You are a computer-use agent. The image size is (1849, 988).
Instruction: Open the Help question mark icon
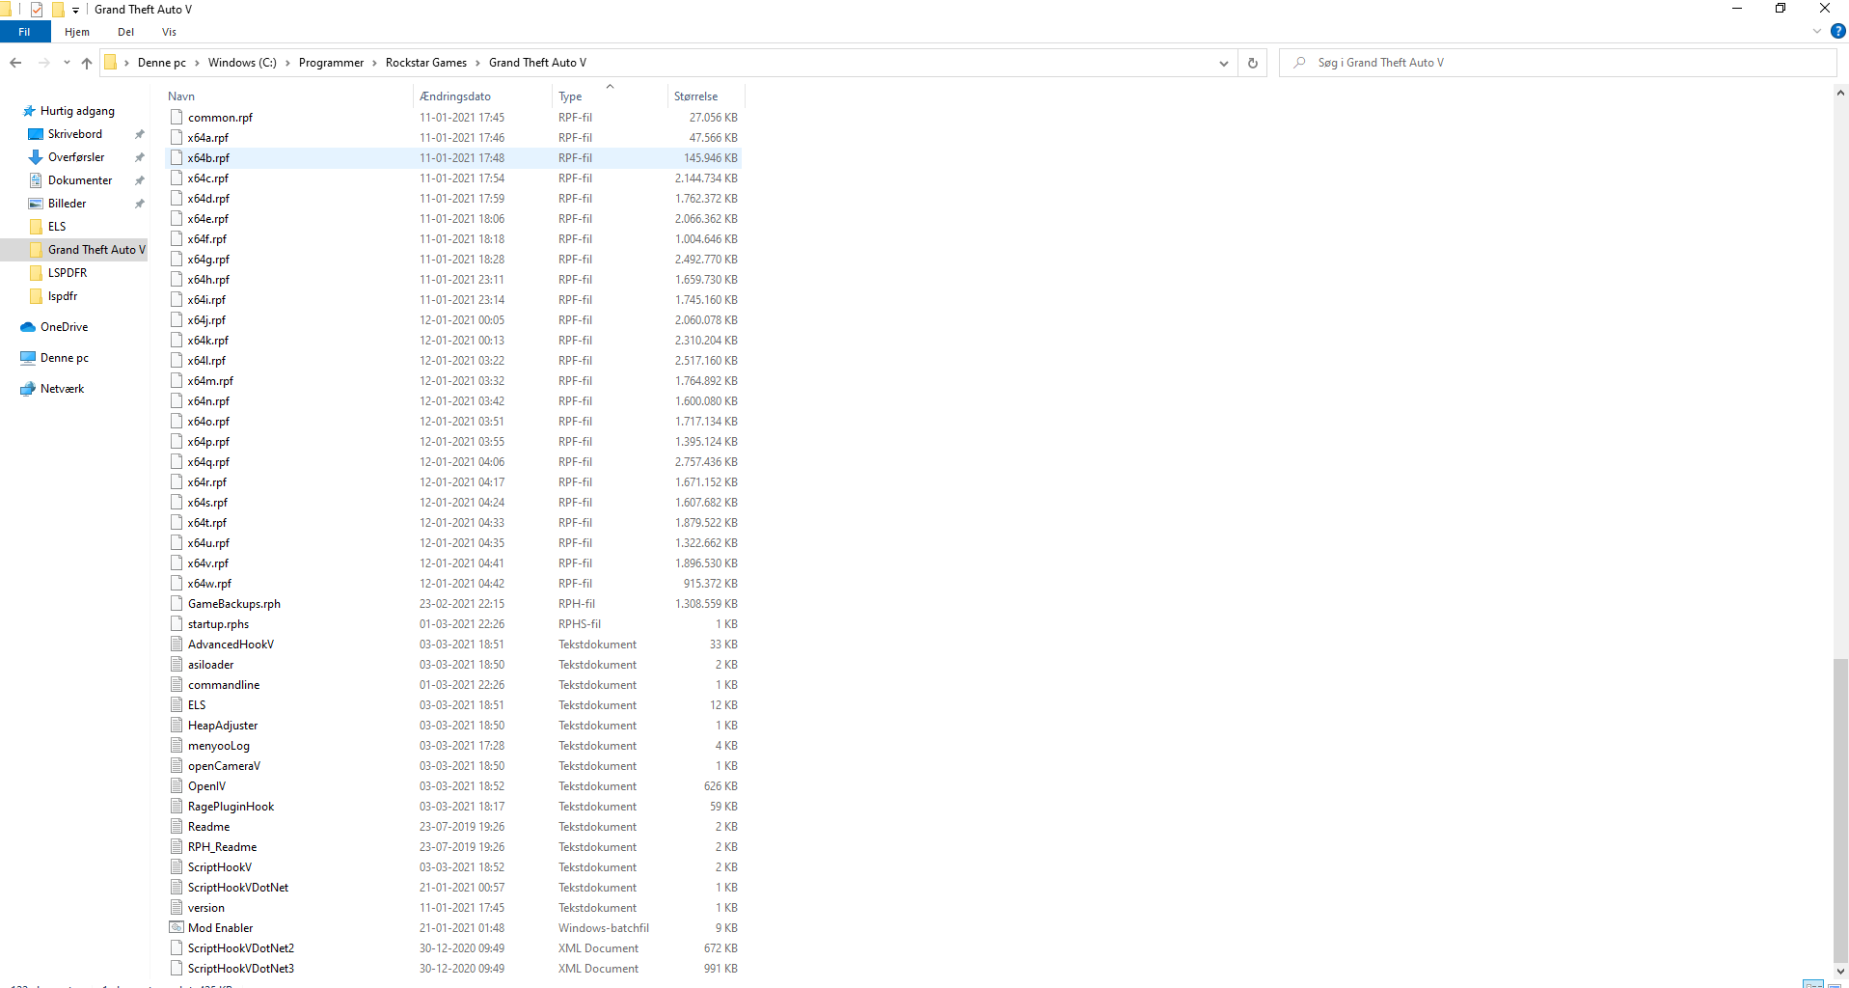pyautogui.click(x=1838, y=32)
